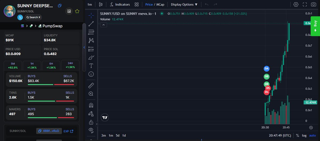Click the Search X button

(33, 17)
